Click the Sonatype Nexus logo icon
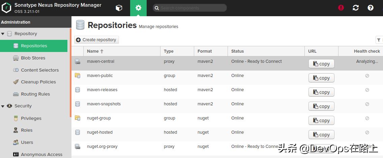The height and width of the screenshot is (158, 383). [x=6, y=7]
